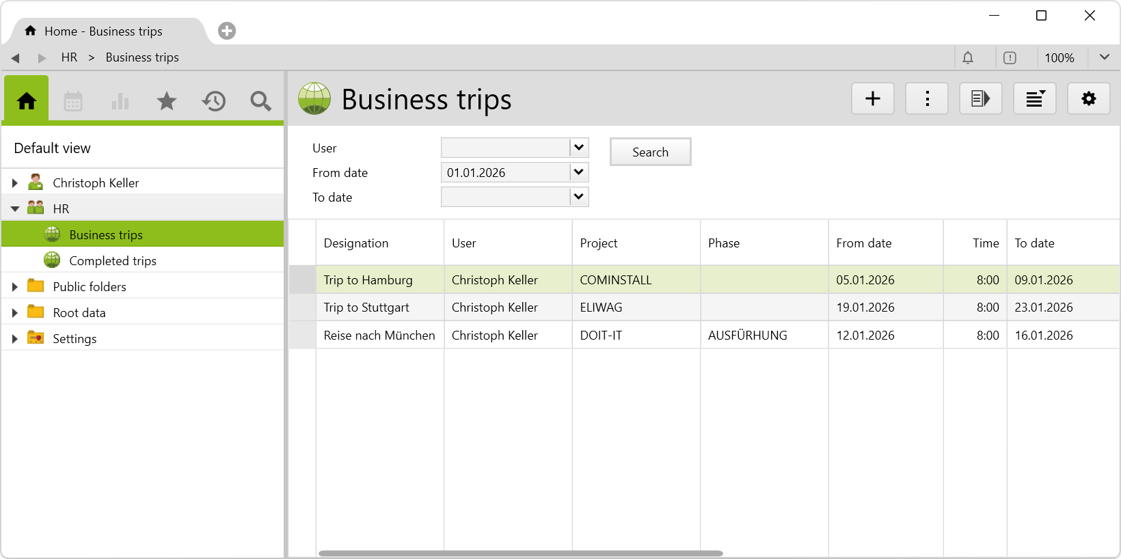Screen dimensions: 1121x559
Task: Click the notification bell icon
Action: coord(968,58)
